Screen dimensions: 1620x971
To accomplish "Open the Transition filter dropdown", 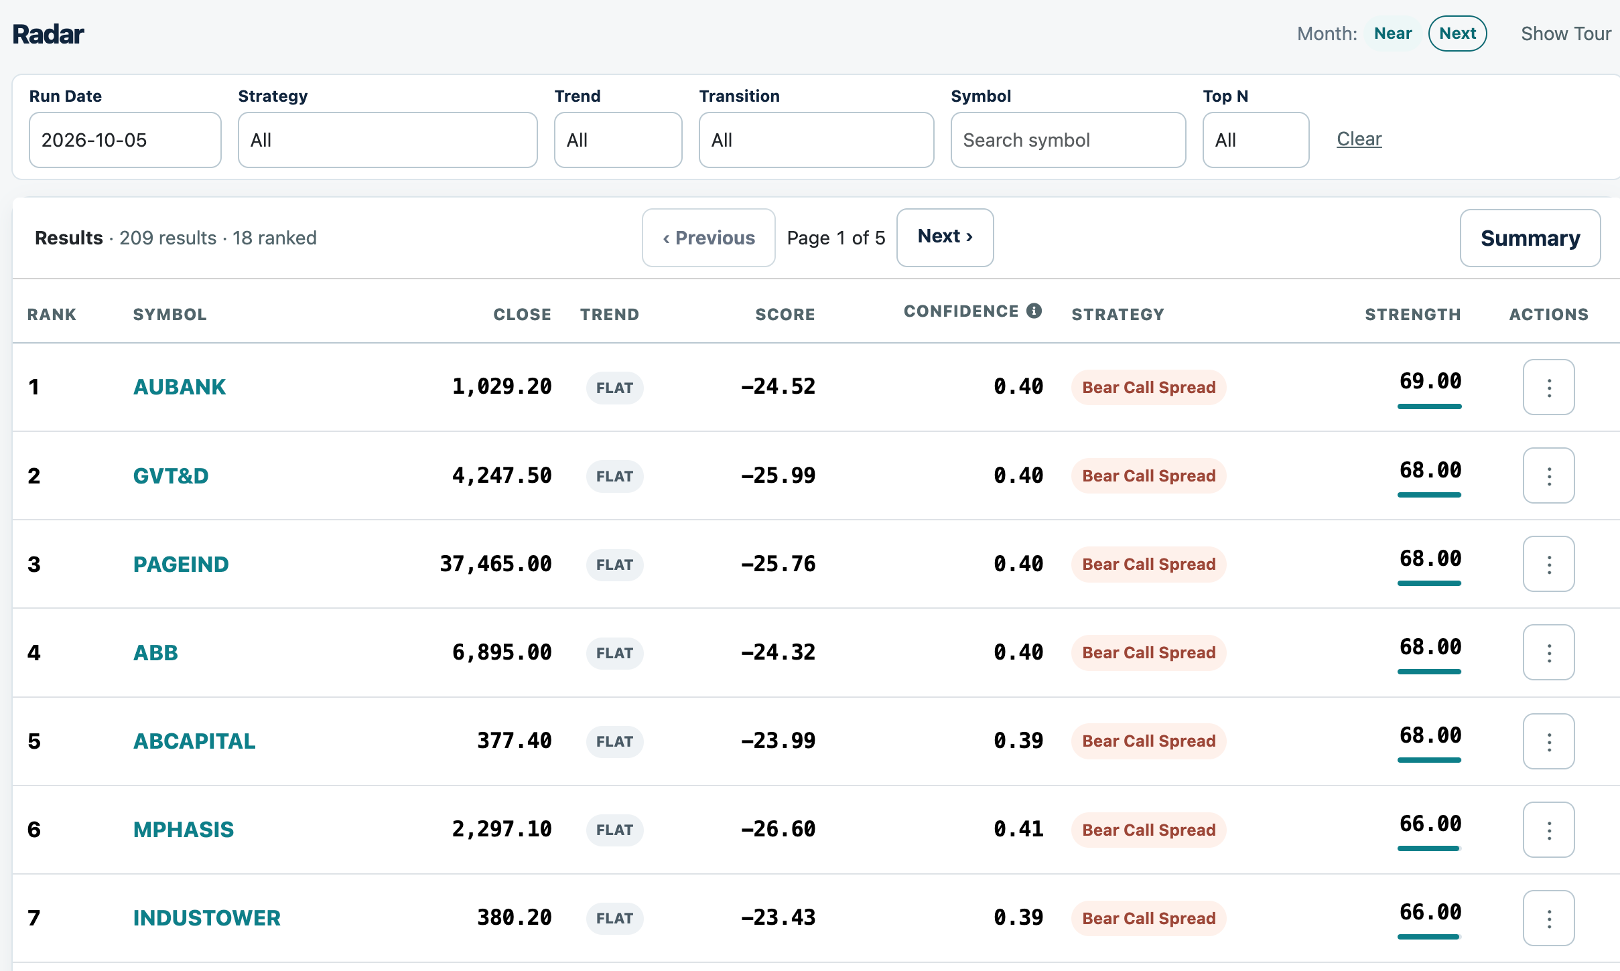I will click(x=816, y=140).
